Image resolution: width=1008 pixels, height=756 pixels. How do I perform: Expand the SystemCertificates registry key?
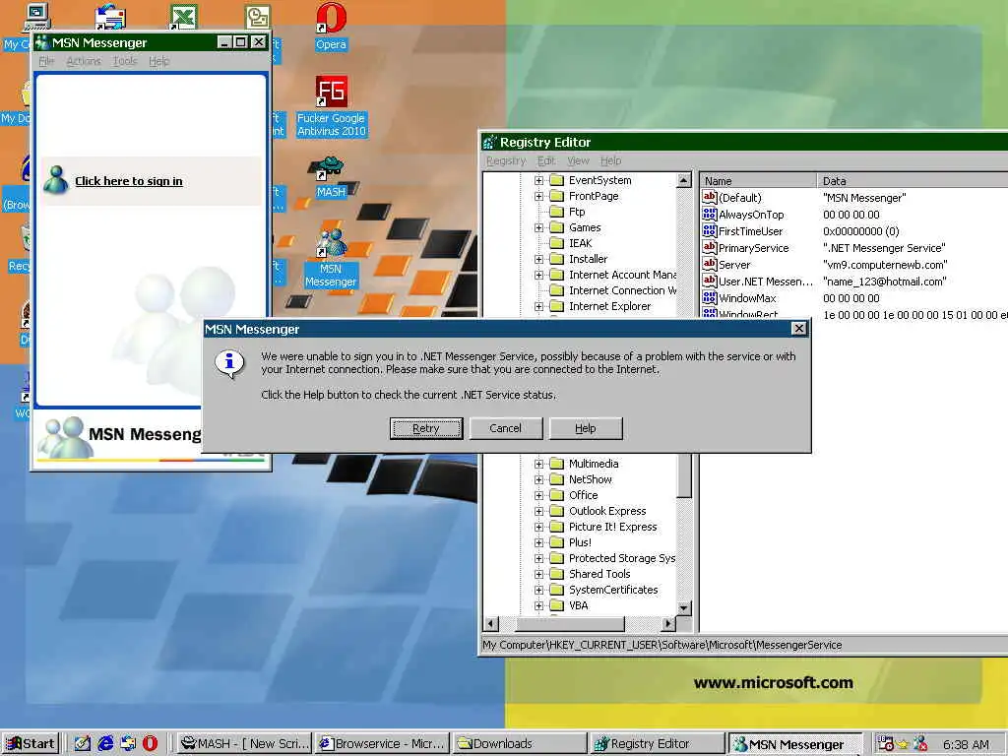tap(538, 590)
